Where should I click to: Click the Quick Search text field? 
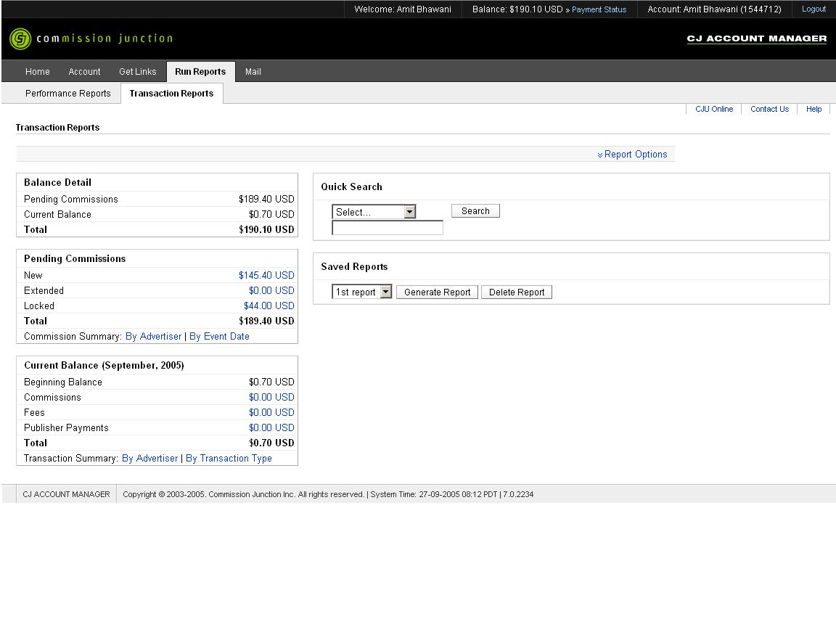click(388, 228)
